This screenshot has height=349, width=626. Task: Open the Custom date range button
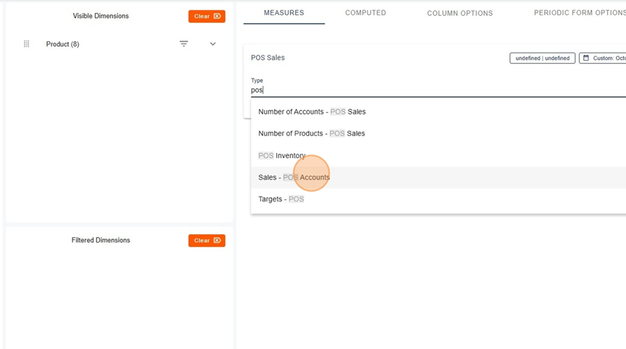pos(603,58)
